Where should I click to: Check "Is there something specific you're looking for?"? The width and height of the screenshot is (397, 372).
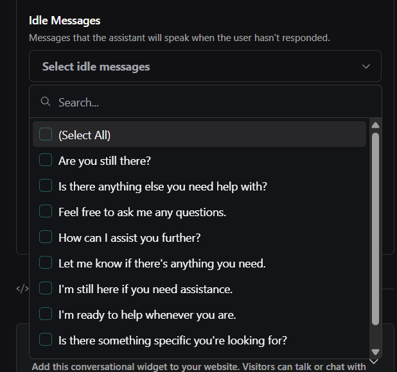(x=46, y=340)
